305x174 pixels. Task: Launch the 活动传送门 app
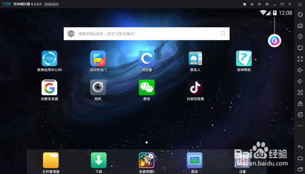pyautogui.click(x=98, y=58)
